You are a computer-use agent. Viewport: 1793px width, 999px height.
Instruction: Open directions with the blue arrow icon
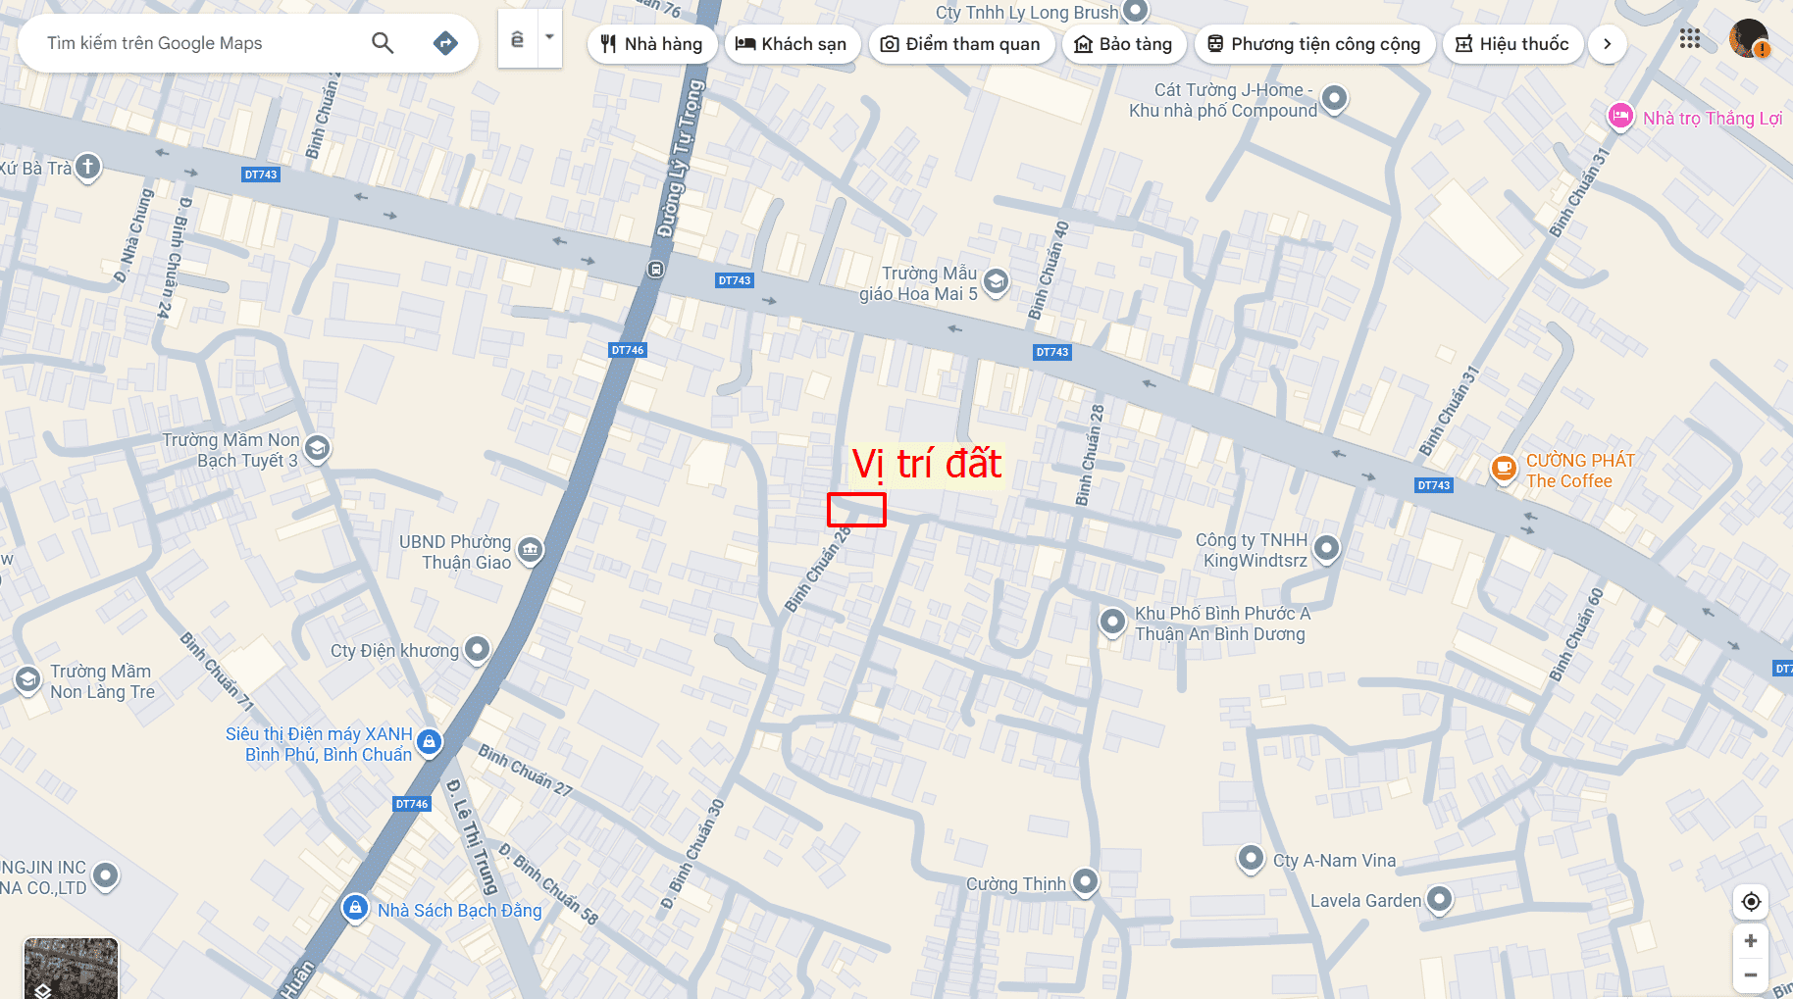click(445, 43)
